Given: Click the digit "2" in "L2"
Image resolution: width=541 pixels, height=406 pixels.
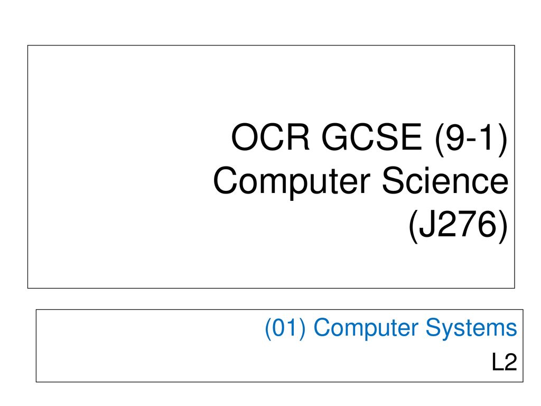Looking at the screenshot, I should (510, 362).
